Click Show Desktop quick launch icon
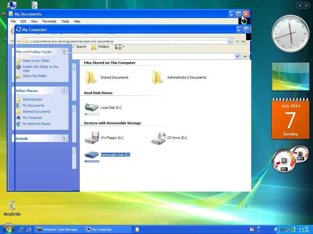 click(x=29, y=229)
